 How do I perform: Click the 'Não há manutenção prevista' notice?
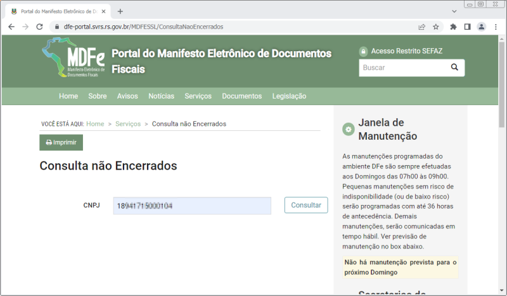[x=401, y=268]
